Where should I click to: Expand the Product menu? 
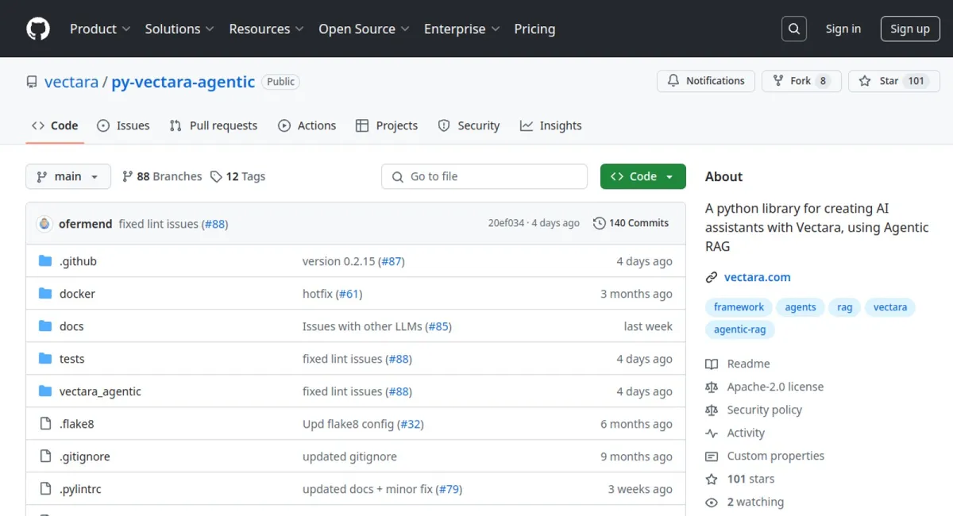pos(100,29)
